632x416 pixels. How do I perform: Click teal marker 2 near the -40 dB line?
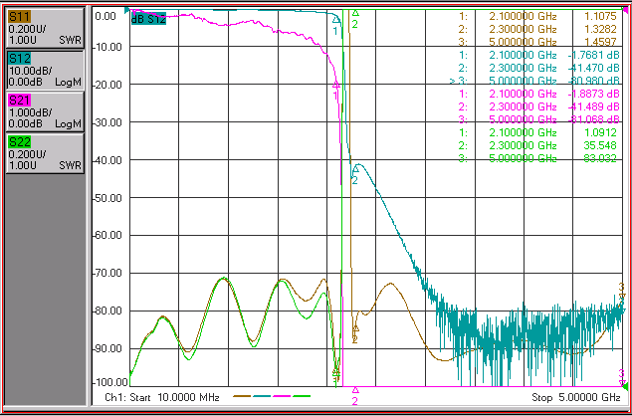[x=354, y=175]
